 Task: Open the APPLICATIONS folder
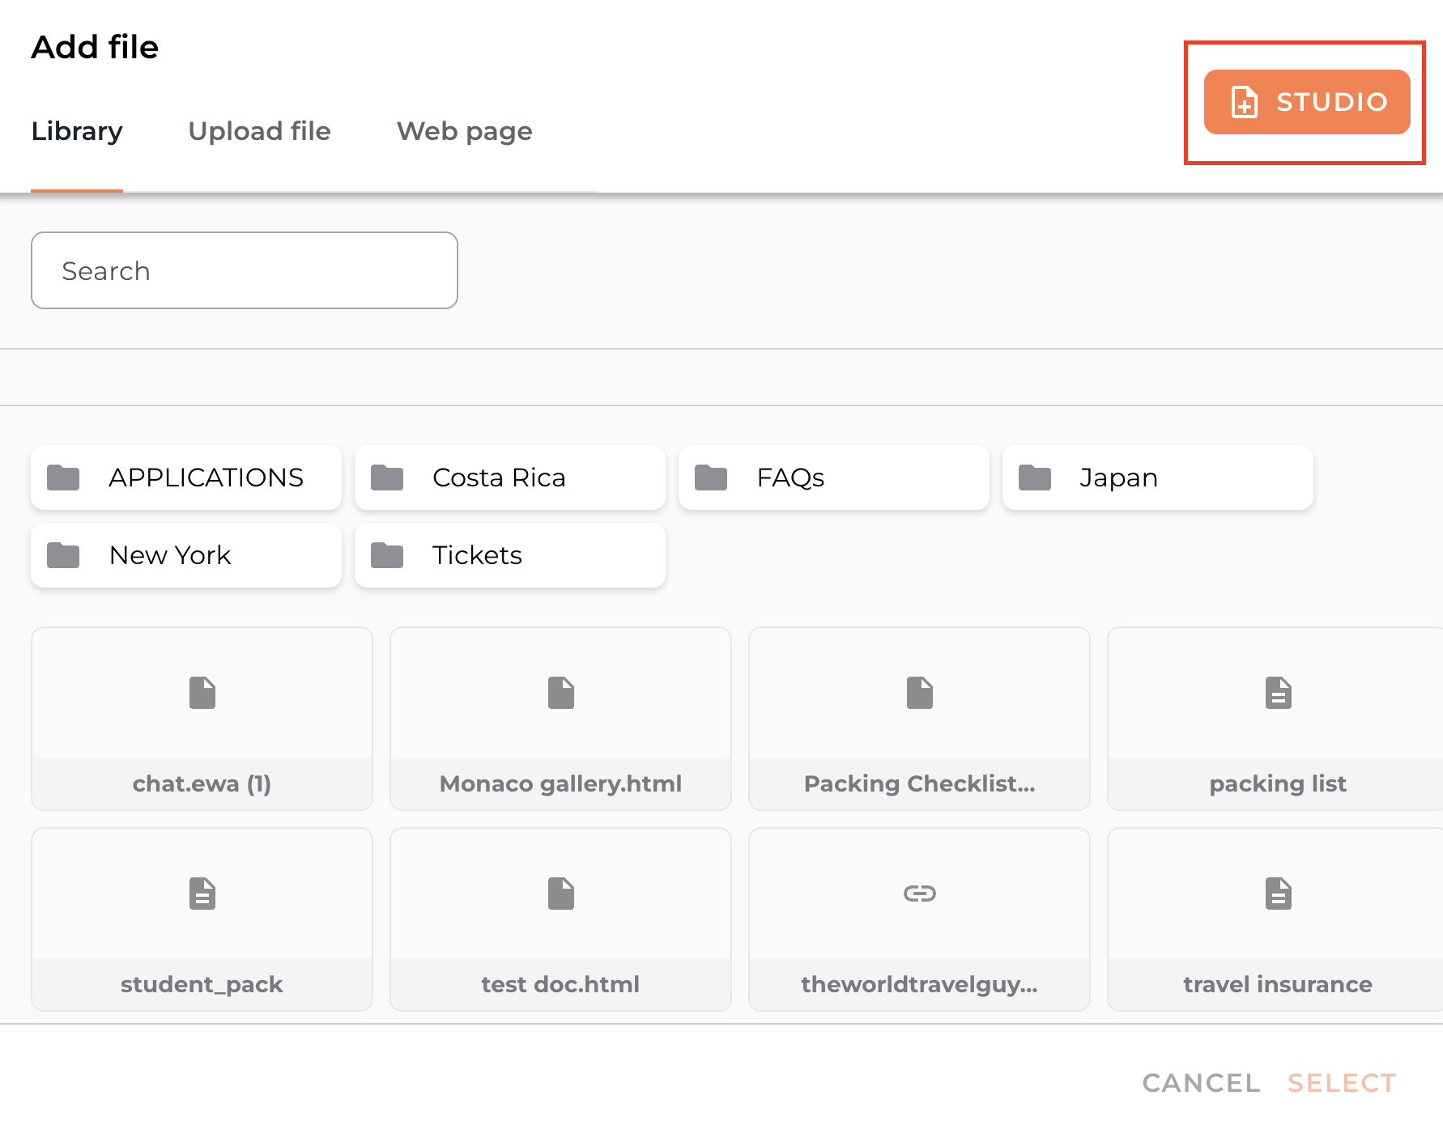[x=186, y=478]
